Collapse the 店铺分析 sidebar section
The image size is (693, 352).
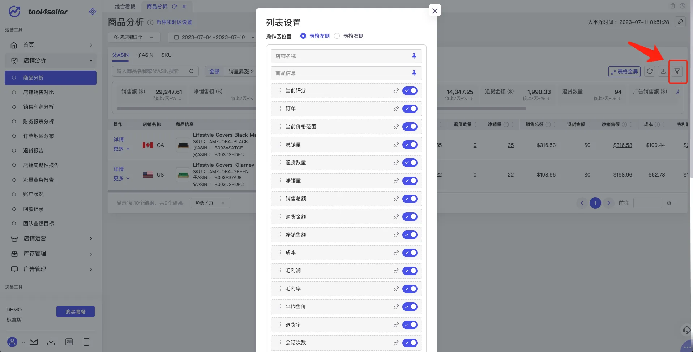pyautogui.click(x=51, y=60)
